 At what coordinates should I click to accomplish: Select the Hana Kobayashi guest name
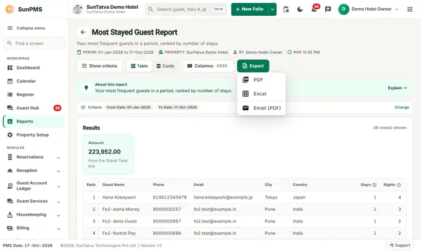click(x=119, y=197)
